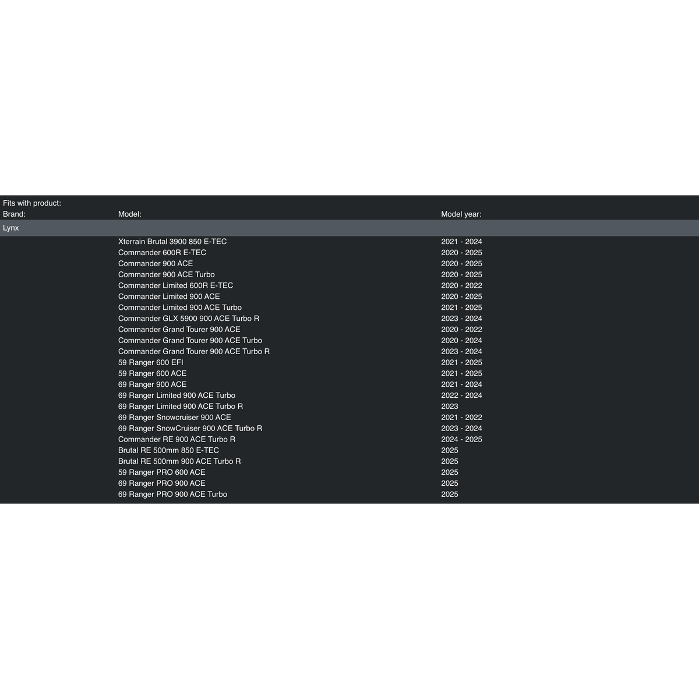Image resolution: width=699 pixels, height=699 pixels.
Task: Click model year for Commander 600R E-TEC
Action: 461,253
